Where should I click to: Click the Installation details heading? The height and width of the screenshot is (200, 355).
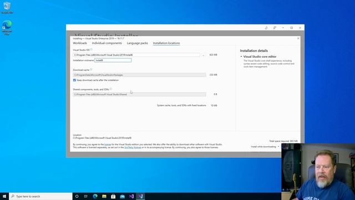(254, 51)
